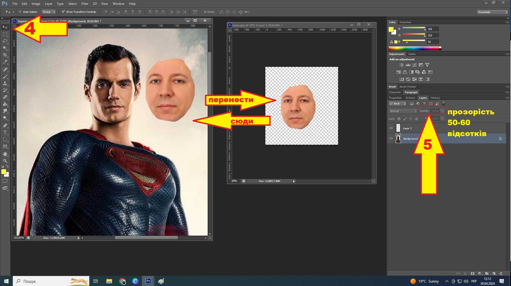
Task: Toggle lock image pixels
Action: [405, 119]
